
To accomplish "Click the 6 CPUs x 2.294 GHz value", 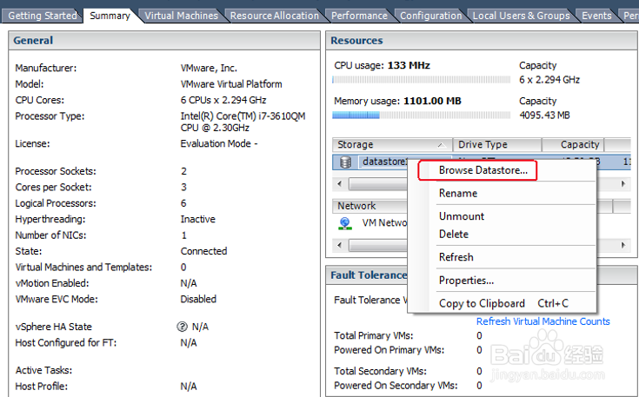I will (x=223, y=100).
